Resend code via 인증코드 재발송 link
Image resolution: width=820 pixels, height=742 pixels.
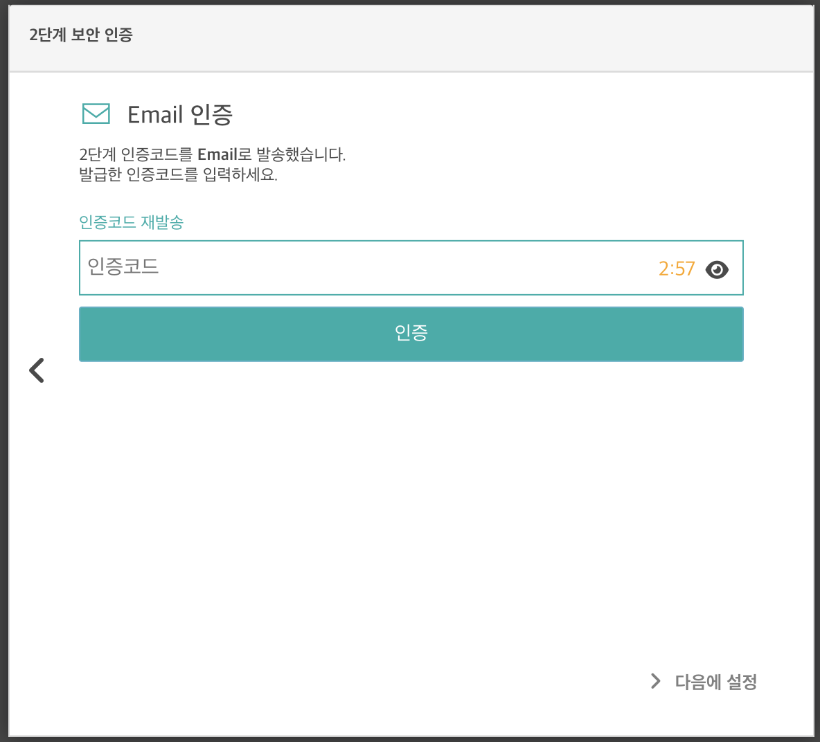click(x=132, y=222)
